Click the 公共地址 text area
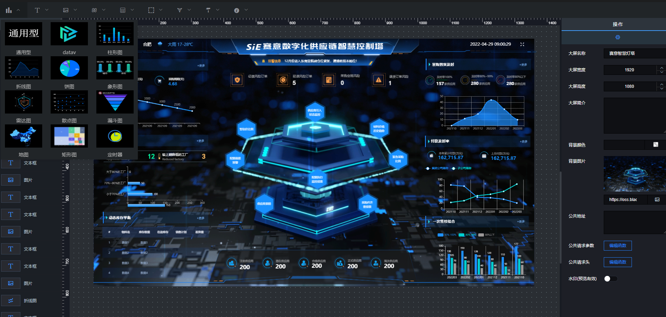This screenshot has height=317, width=666. click(x=635, y=222)
